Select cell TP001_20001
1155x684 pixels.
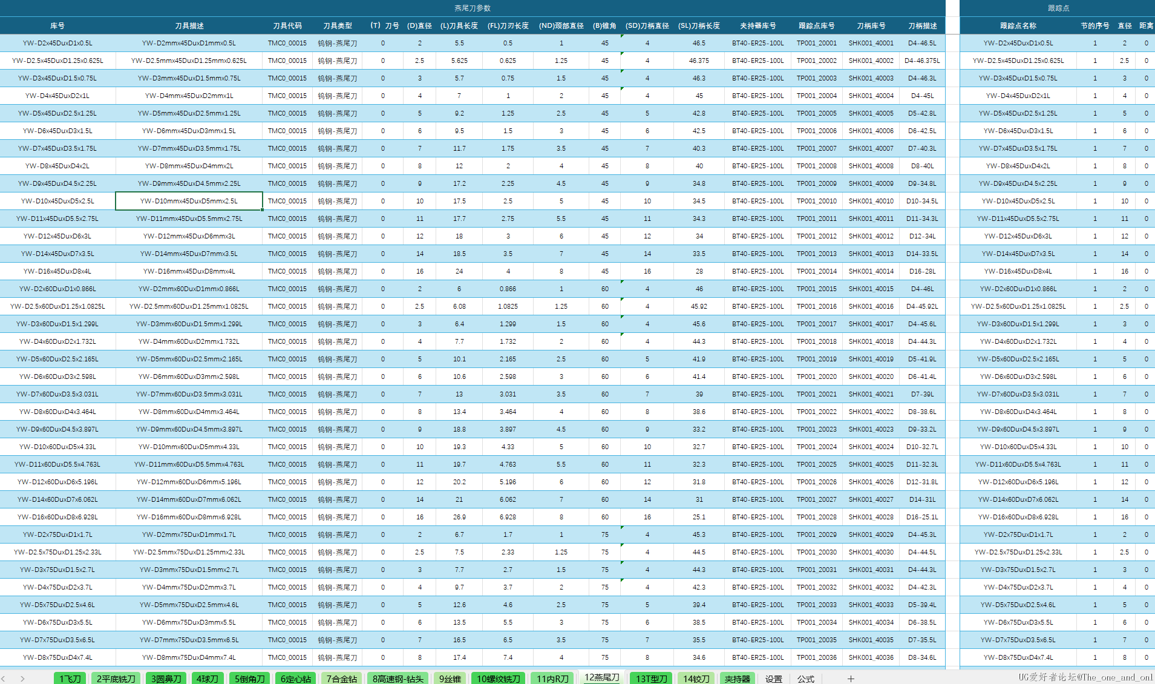click(817, 43)
